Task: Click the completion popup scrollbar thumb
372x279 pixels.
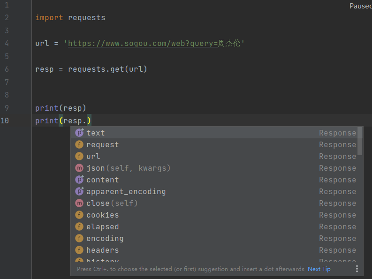Action: [360, 141]
